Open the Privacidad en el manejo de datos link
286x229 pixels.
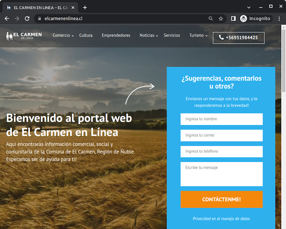click(x=221, y=218)
